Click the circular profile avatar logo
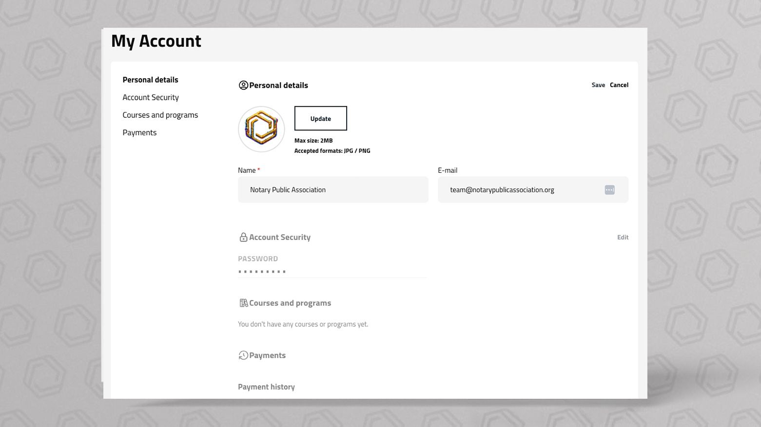This screenshot has height=427, width=761. point(261,130)
